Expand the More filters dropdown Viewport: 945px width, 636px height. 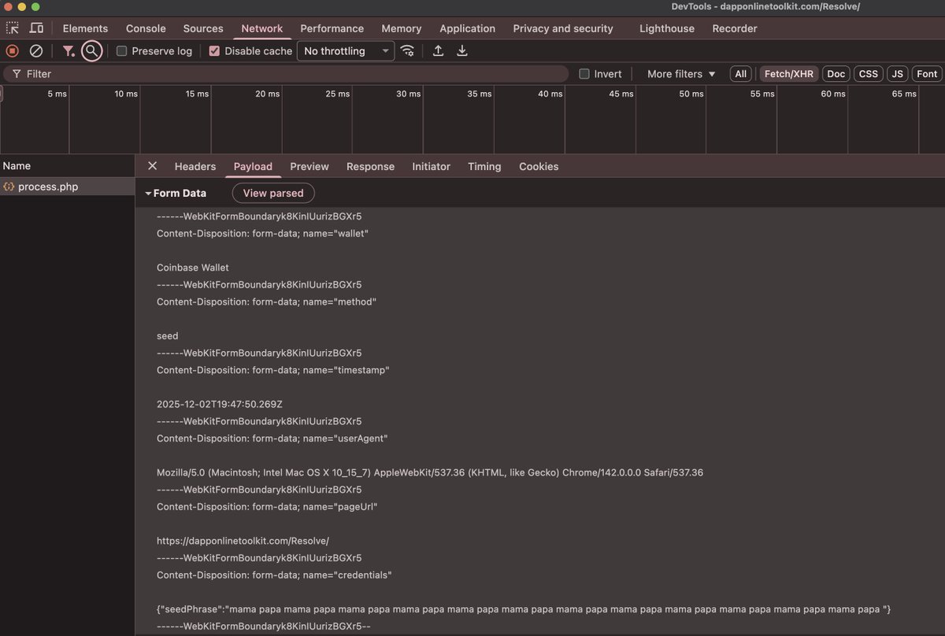681,74
